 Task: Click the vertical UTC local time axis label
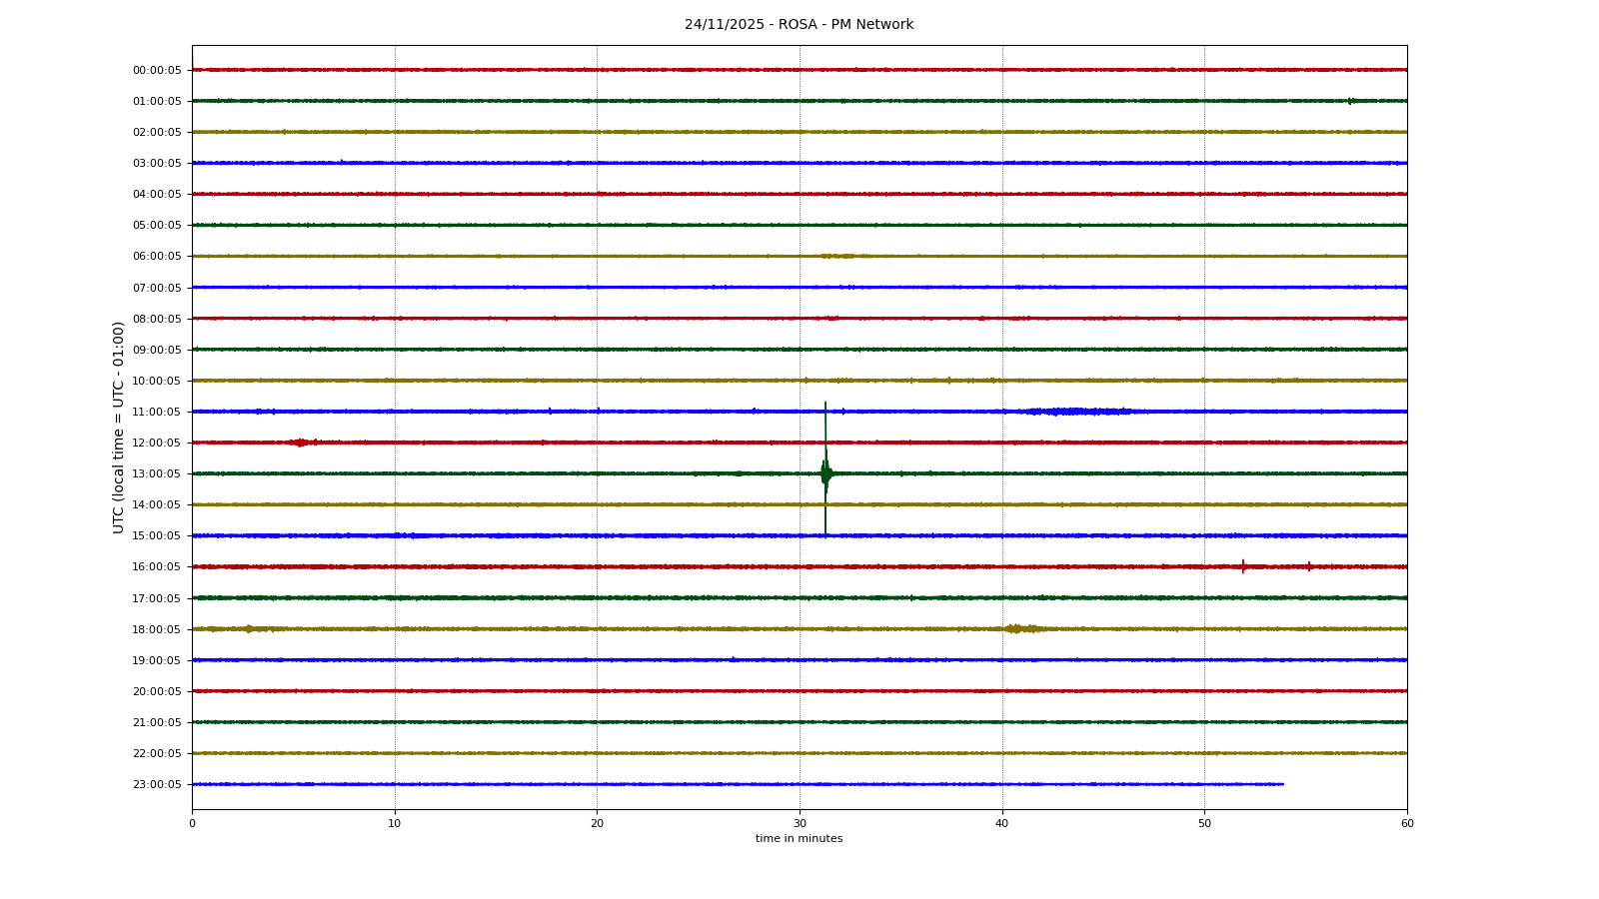coord(119,428)
